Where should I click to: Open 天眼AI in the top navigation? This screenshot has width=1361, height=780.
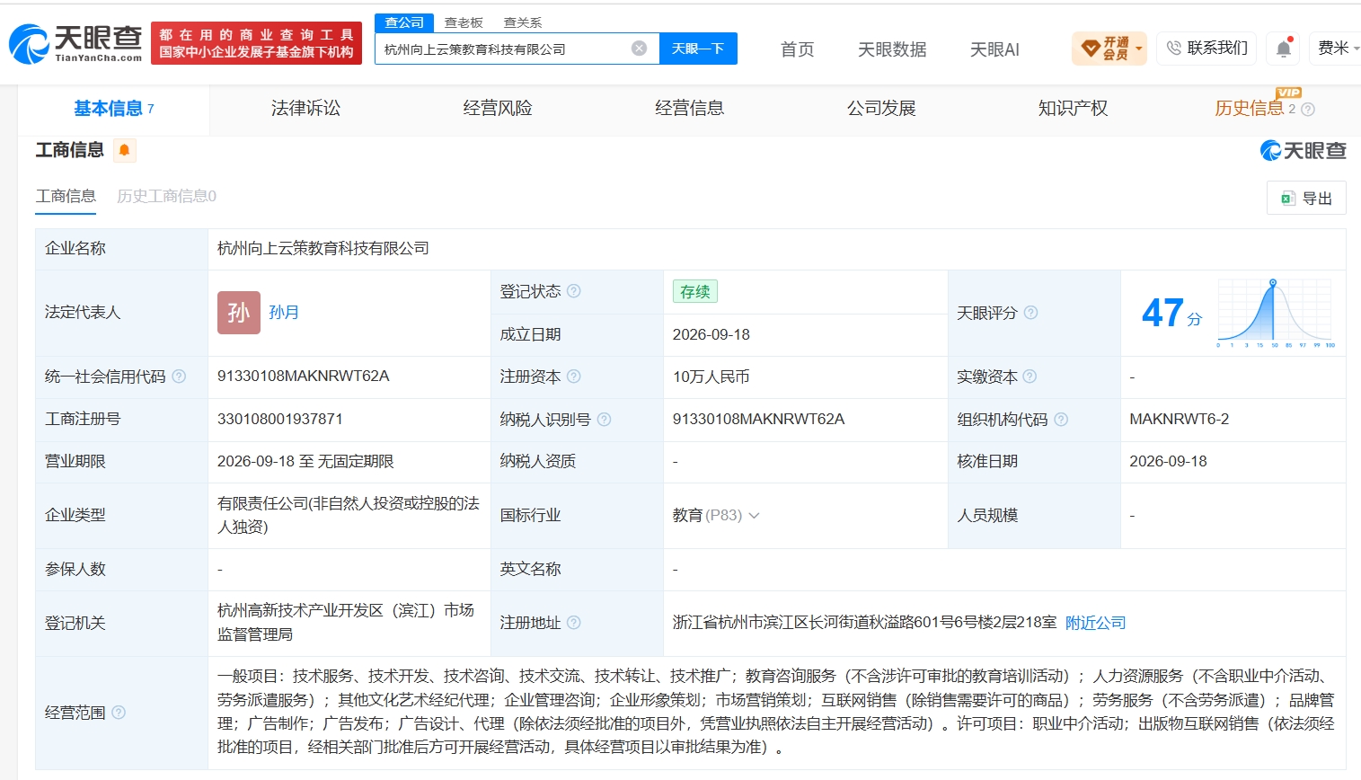(994, 49)
